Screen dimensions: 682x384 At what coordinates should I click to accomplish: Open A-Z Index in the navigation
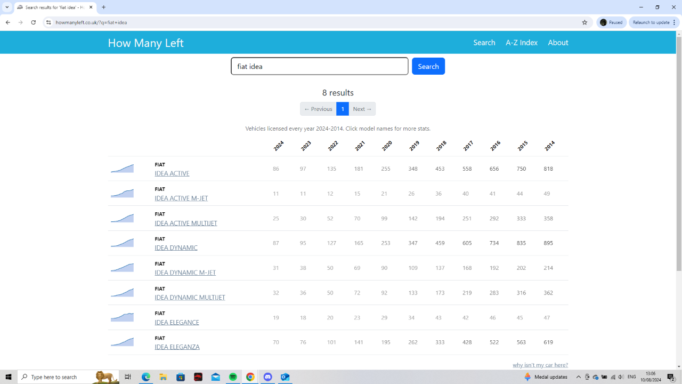click(522, 43)
